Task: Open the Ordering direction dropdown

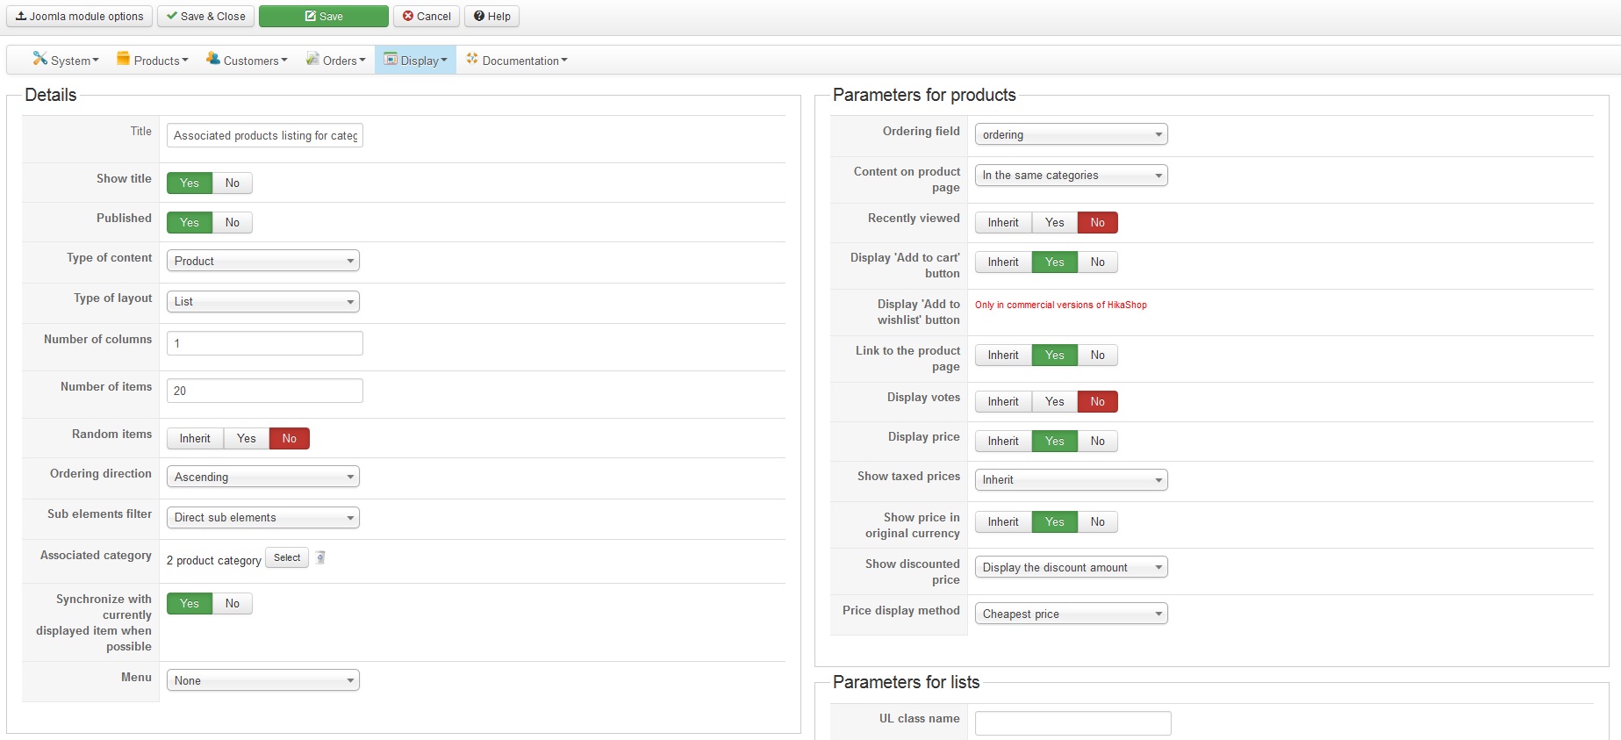Action: (263, 477)
